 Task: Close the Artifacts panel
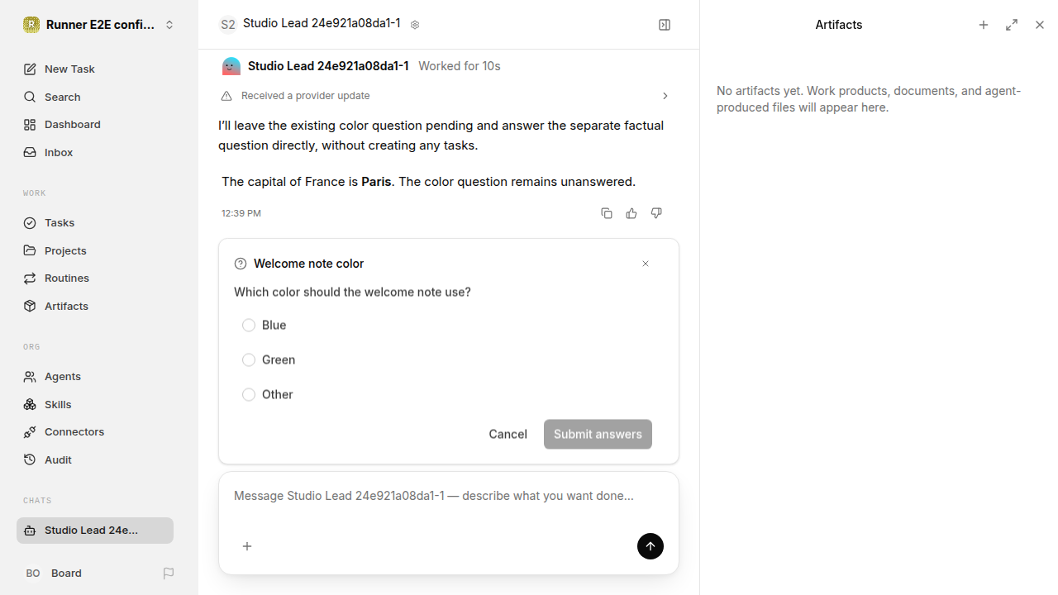tap(1040, 25)
